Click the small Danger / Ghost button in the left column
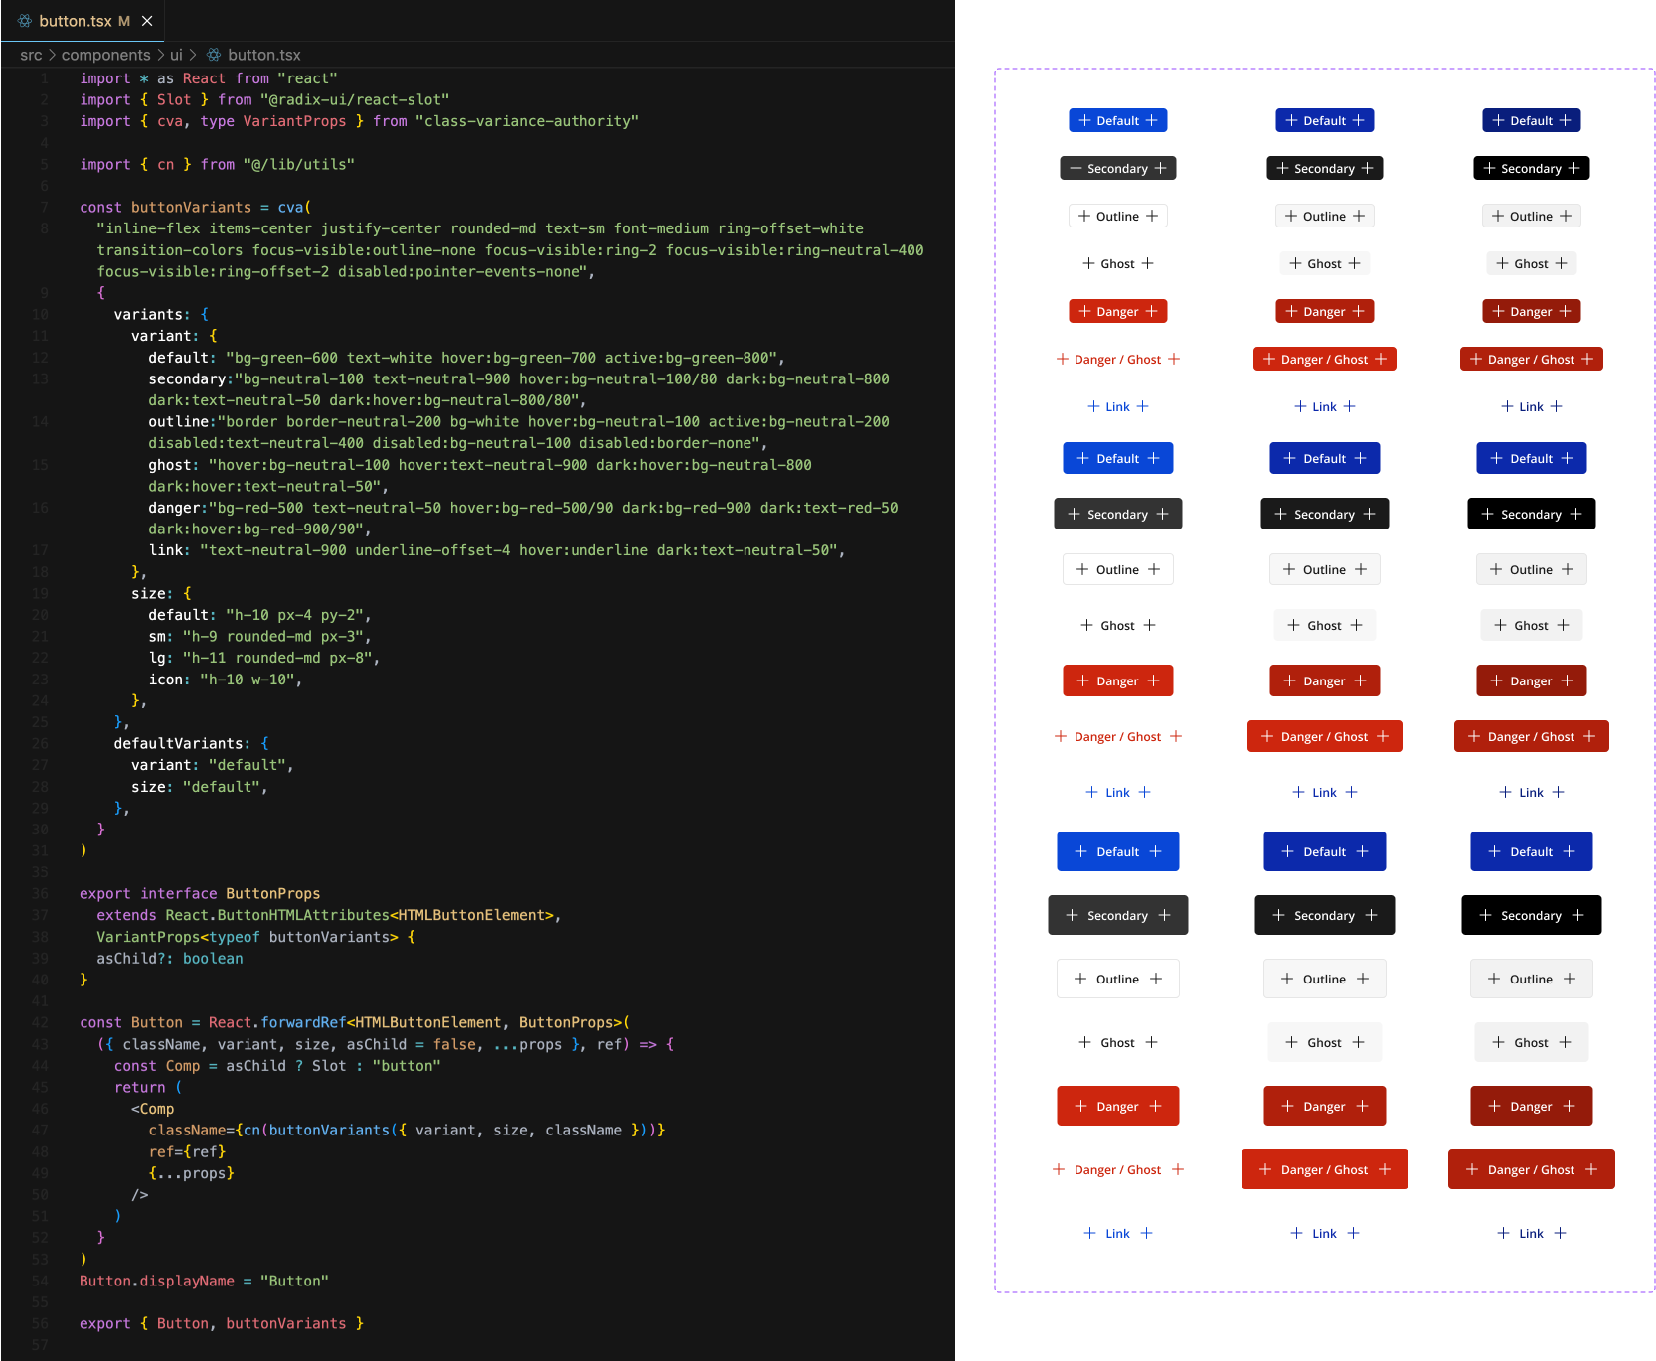The height and width of the screenshot is (1361, 1656). pyautogui.click(x=1118, y=359)
